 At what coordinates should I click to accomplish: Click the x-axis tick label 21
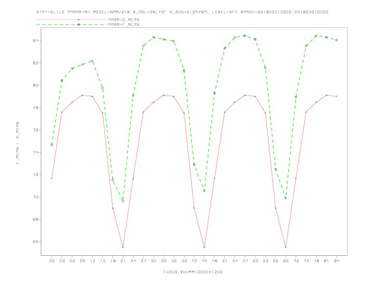(123, 261)
